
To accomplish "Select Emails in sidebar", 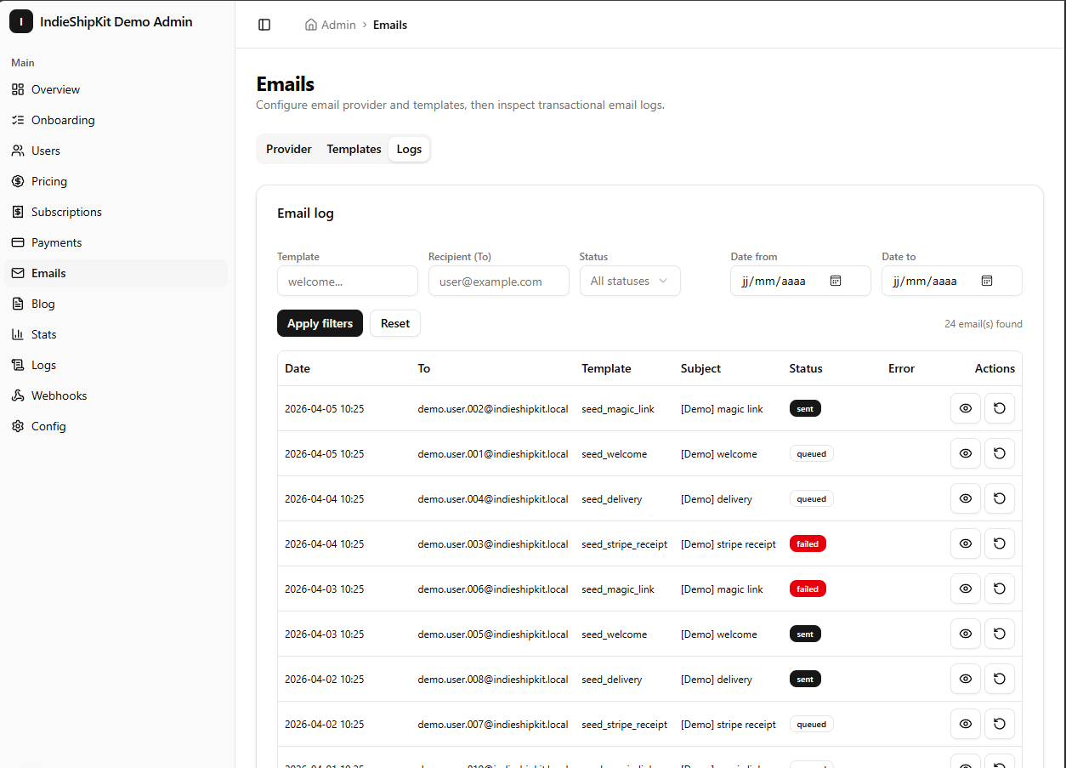I will click(x=114, y=273).
